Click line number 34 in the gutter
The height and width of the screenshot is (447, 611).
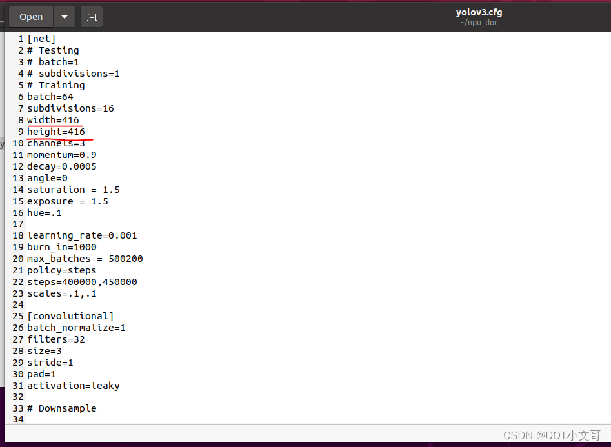pos(18,420)
